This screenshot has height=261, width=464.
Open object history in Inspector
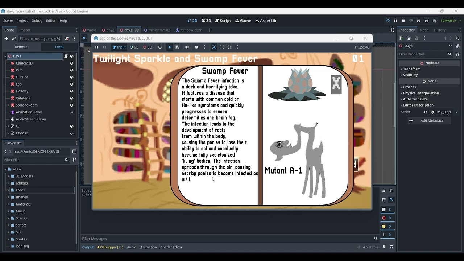pos(458,38)
